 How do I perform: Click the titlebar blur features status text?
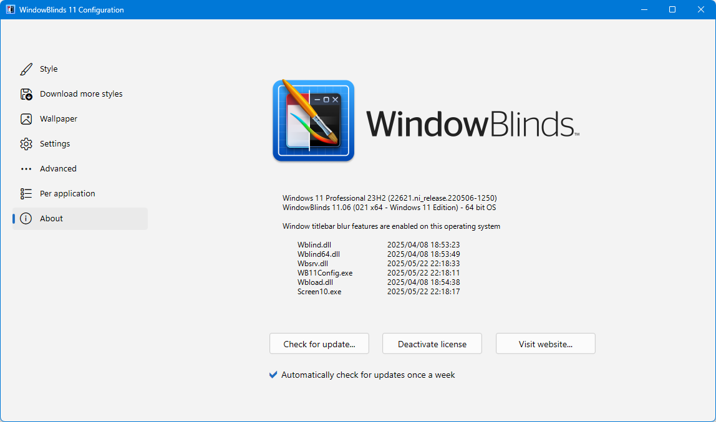(391, 226)
